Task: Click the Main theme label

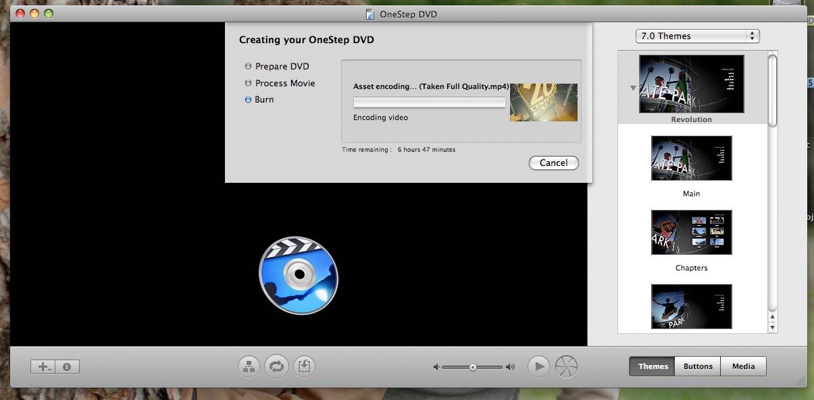Action: 691,194
